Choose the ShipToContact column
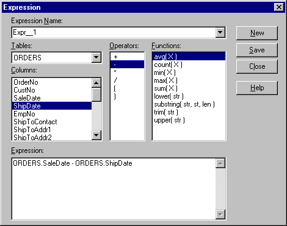This screenshot has height=226, width=287. click(x=52, y=122)
